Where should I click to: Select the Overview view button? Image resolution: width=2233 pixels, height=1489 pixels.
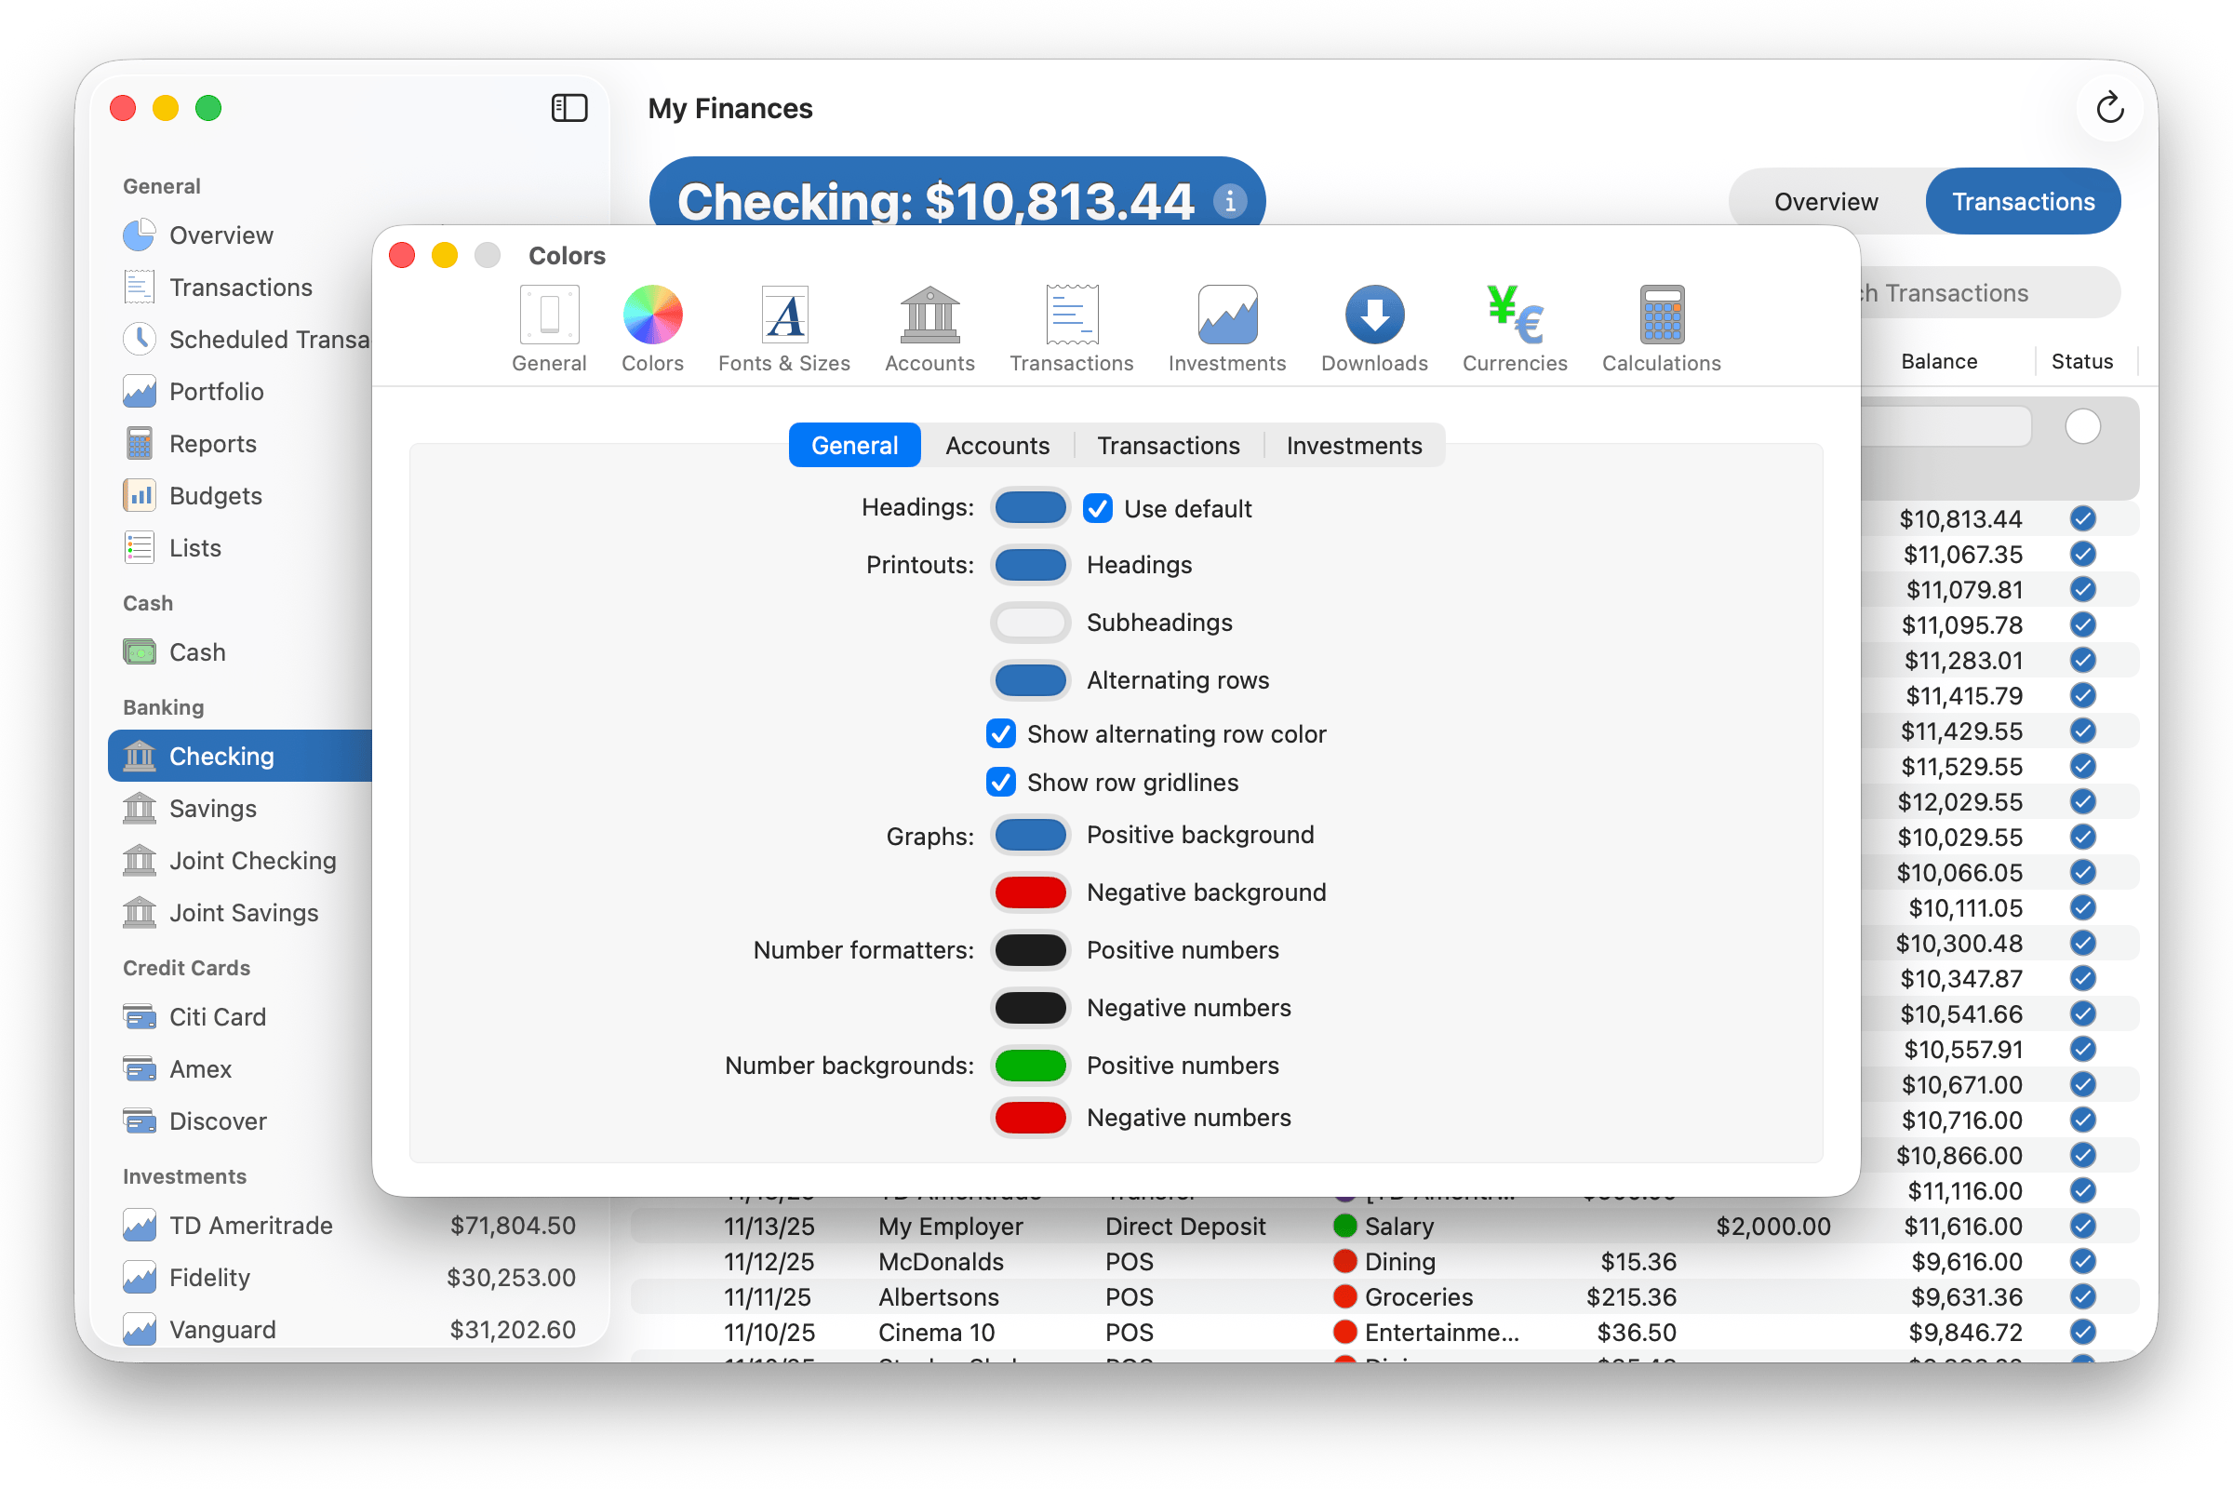tap(1825, 201)
